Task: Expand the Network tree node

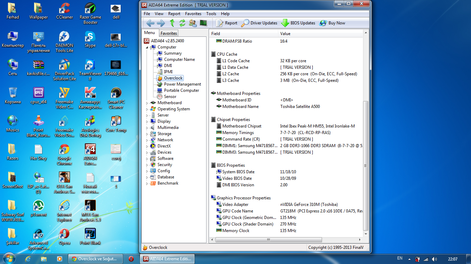Action: (x=147, y=140)
